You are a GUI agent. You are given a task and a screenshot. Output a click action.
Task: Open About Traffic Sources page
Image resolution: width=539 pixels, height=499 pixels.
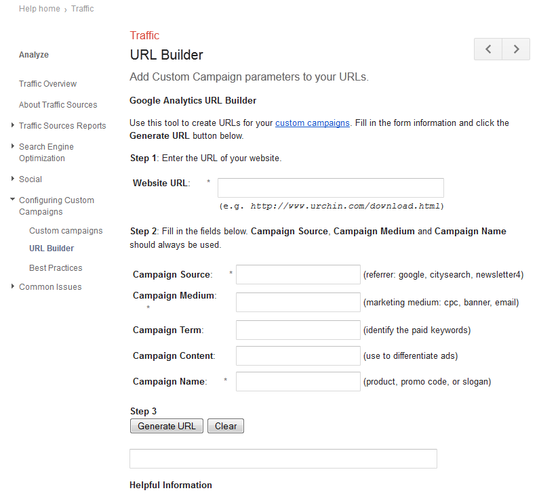point(58,105)
